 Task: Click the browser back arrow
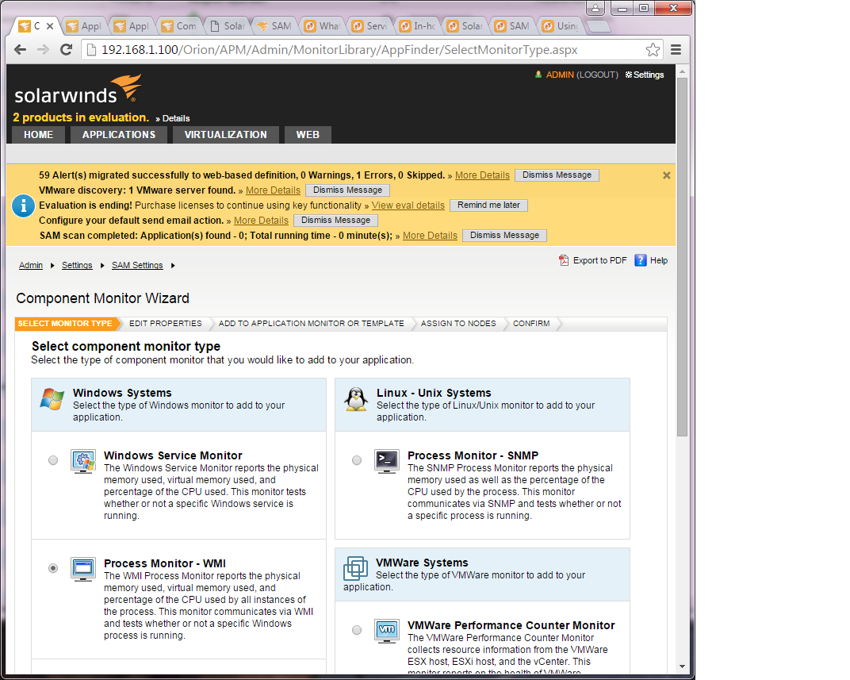click(20, 50)
